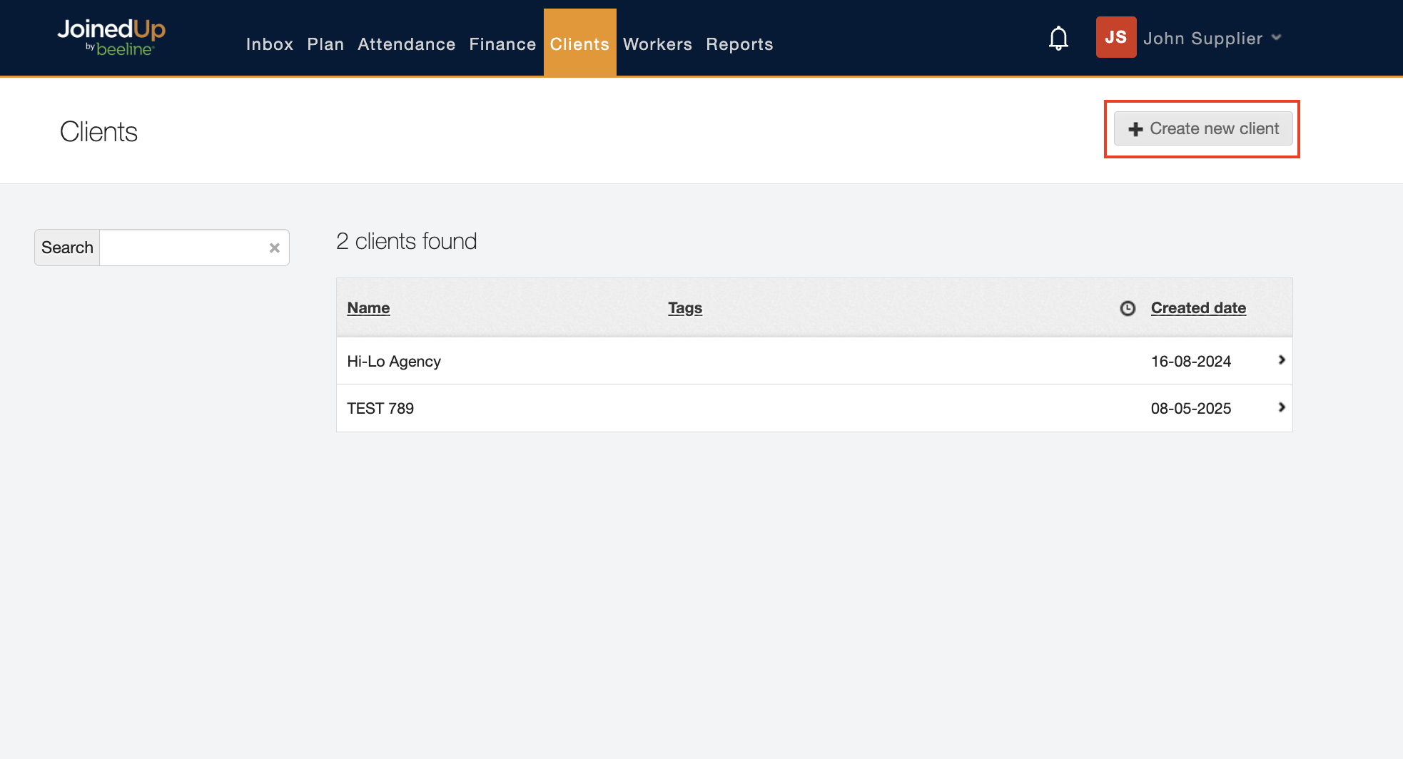Go to the Inbox tab
Image resolution: width=1403 pixels, height=759 pixels.
(269, 44)
